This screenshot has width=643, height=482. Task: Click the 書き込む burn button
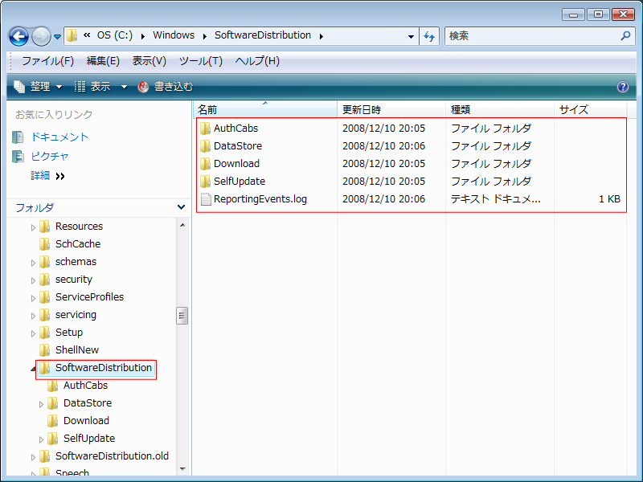[166, 87]
